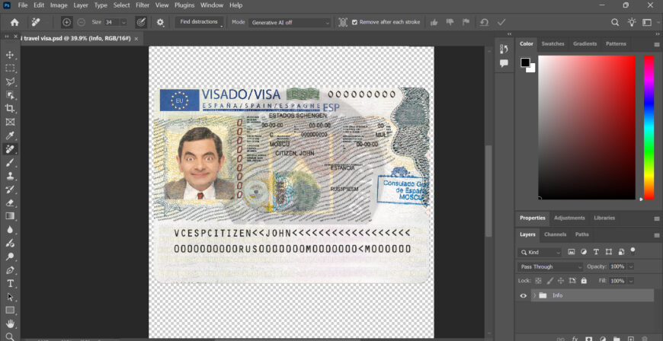Select the Frame tool
Image resolution: width=663 pixels, height=341 pixels.
point(10,122)
